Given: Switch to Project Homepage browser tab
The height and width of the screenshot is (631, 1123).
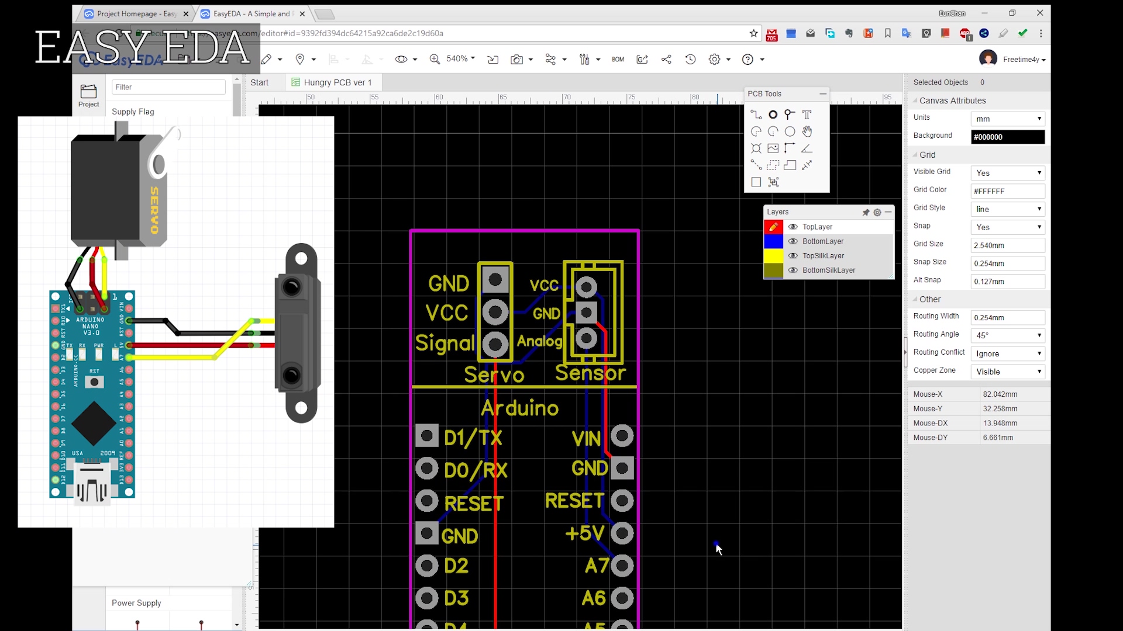Looking at the screenshot, I should click(136, 13).
